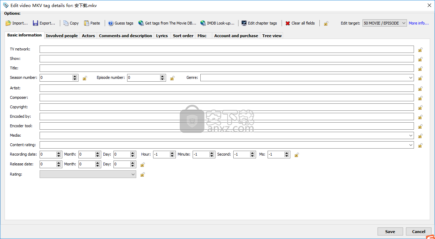The height and width of the screenshot is (239, 435).
Task: Toggle lock icon for Genre field
Action: 420,78
